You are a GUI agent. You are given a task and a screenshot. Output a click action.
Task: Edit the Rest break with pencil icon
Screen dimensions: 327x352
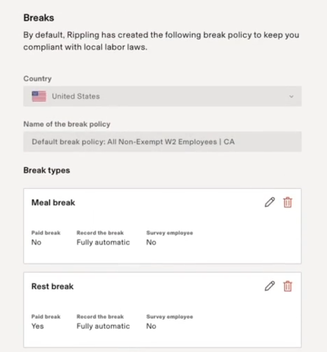pyautogui.click(x=269, y=286)
